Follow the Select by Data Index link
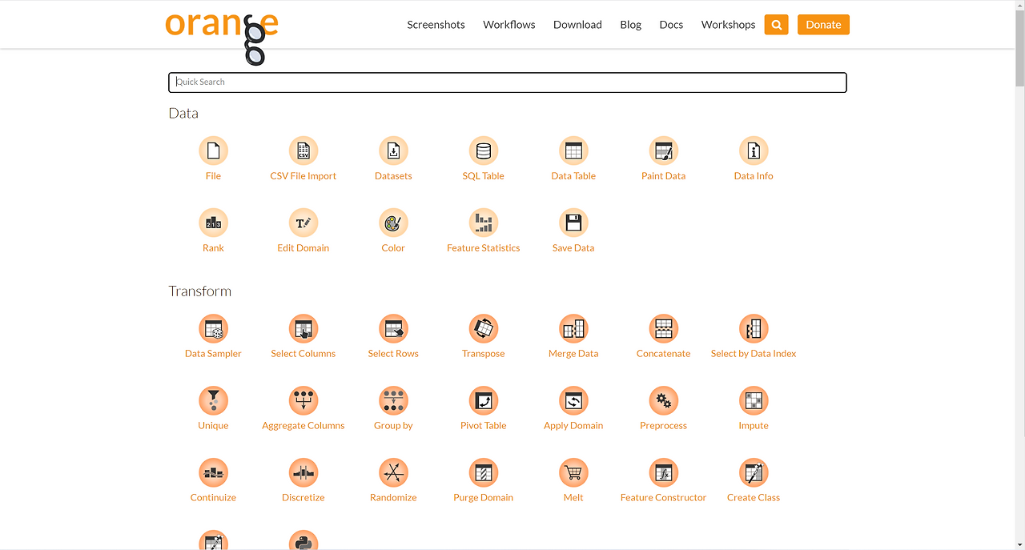Viewport: 1025px width, 550px height. (x=754, y=354)
